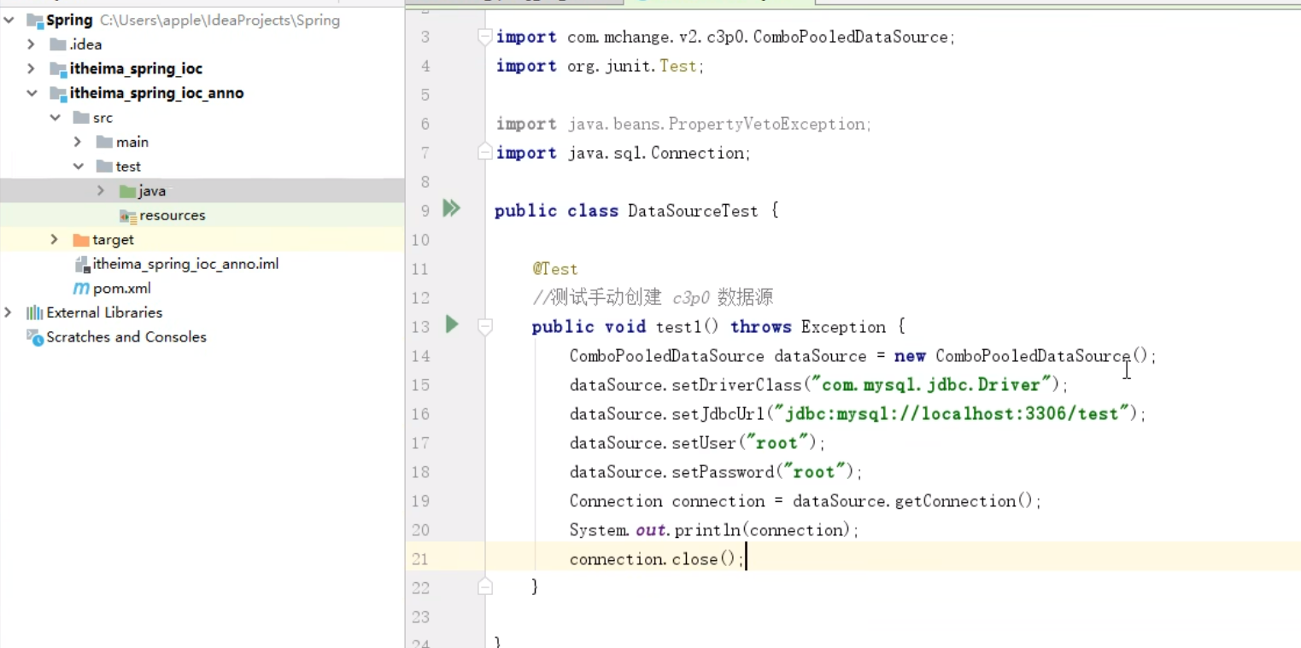Collapse the itheima_spring_ioc_anno module chevron

pyautogui.click(x=32, y=93)
